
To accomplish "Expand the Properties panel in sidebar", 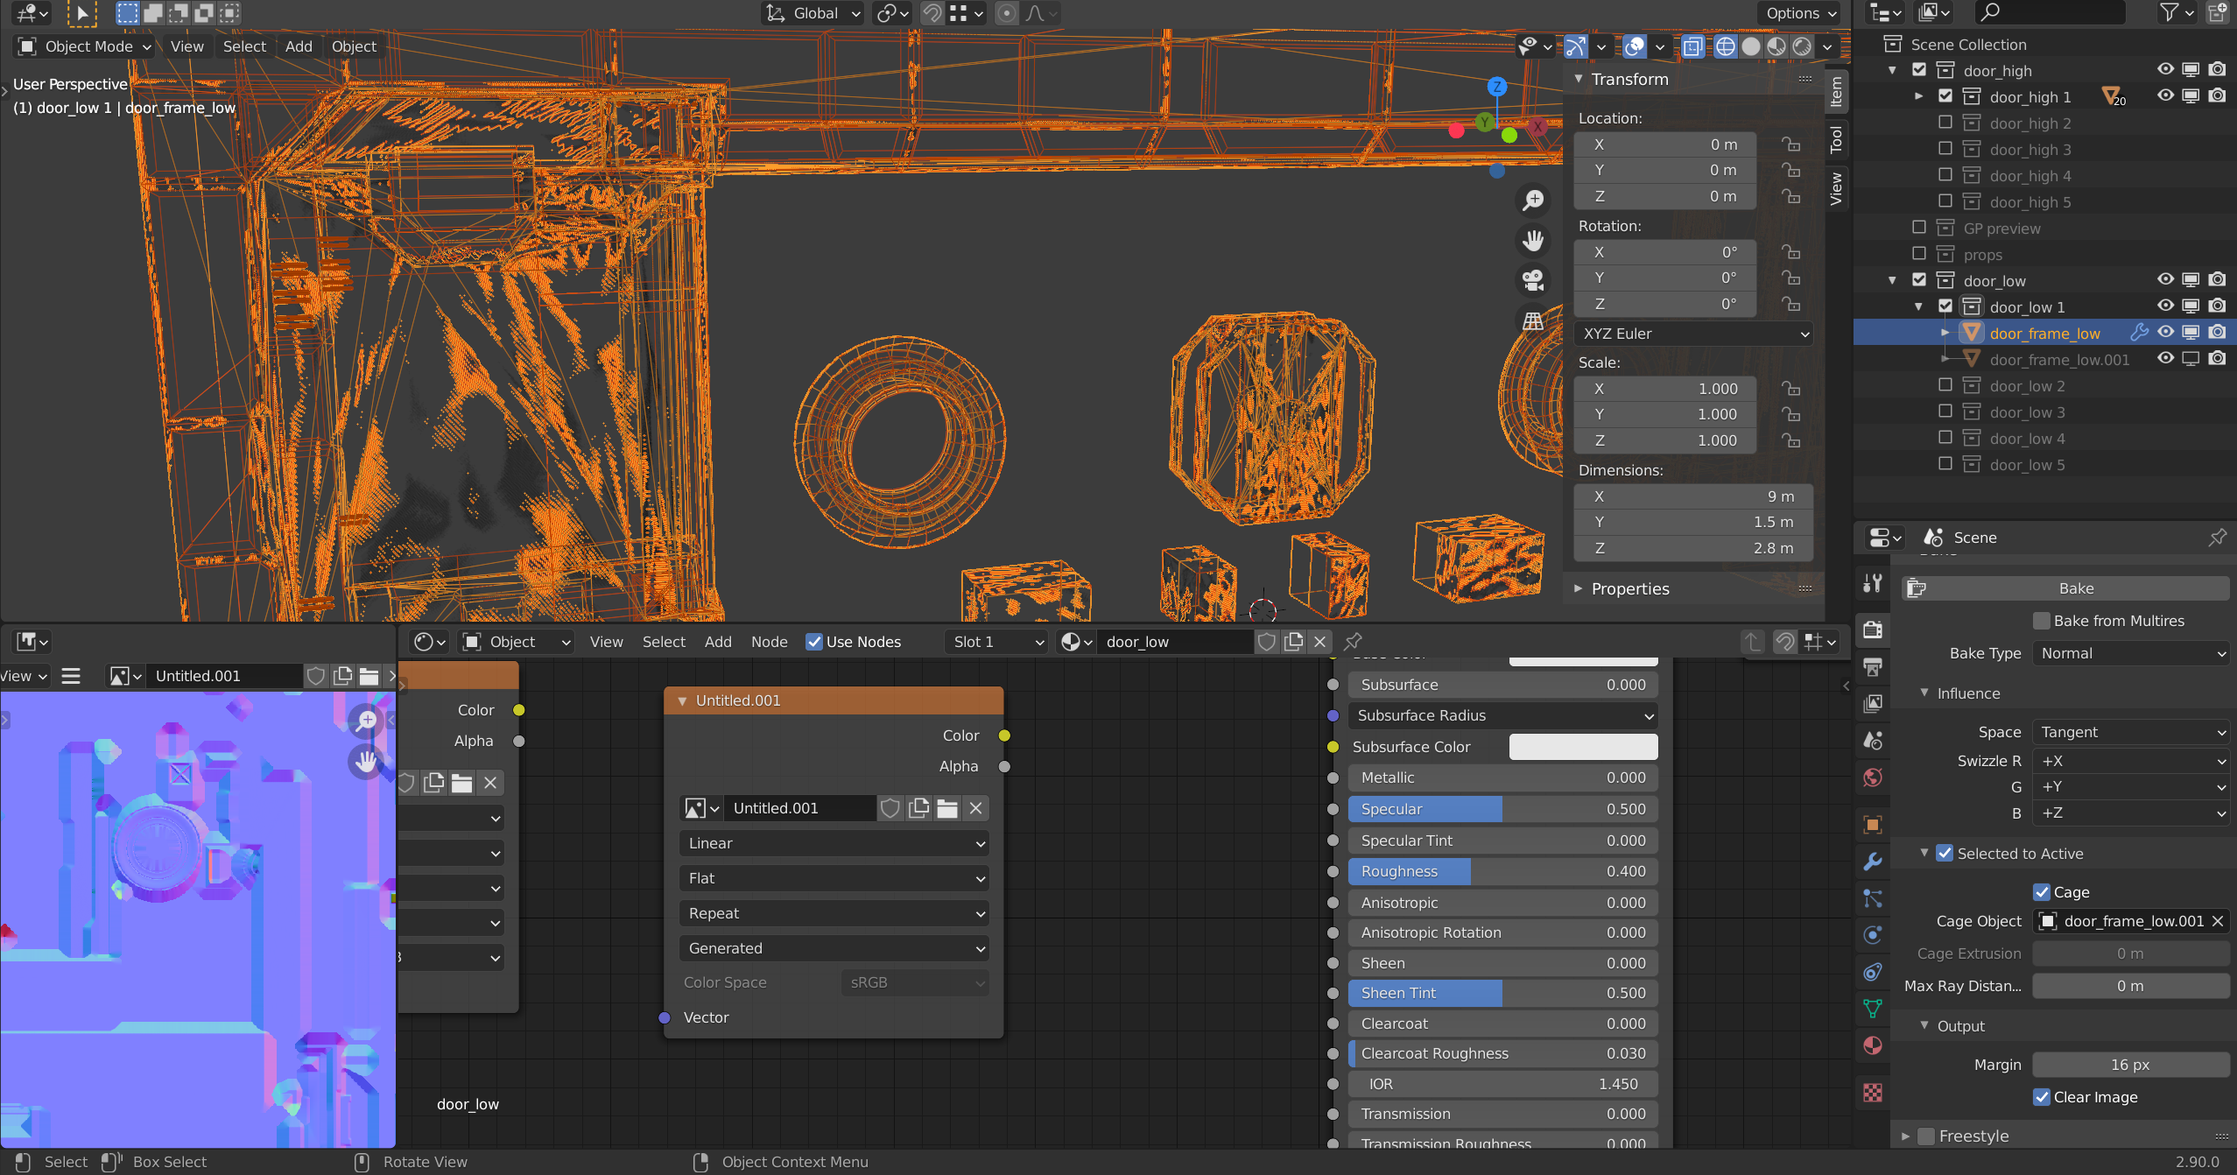I will coord(1629,588).
